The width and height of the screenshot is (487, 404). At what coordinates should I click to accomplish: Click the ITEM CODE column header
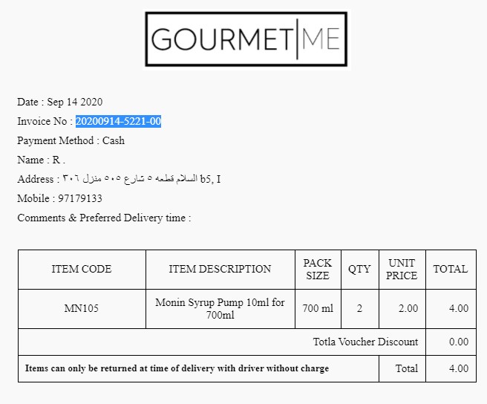pos(82,269)
